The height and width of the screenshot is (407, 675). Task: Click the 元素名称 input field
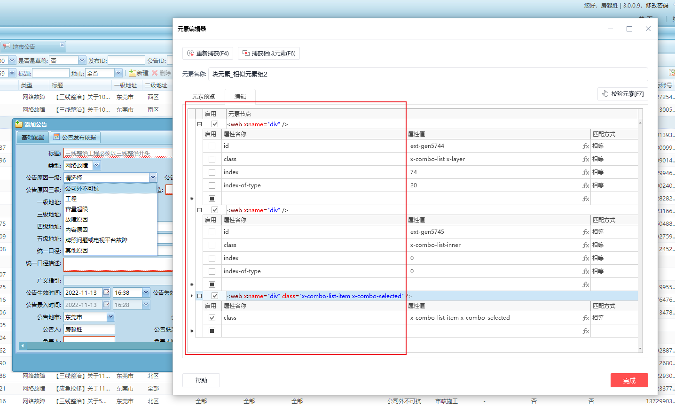(428, 74)
